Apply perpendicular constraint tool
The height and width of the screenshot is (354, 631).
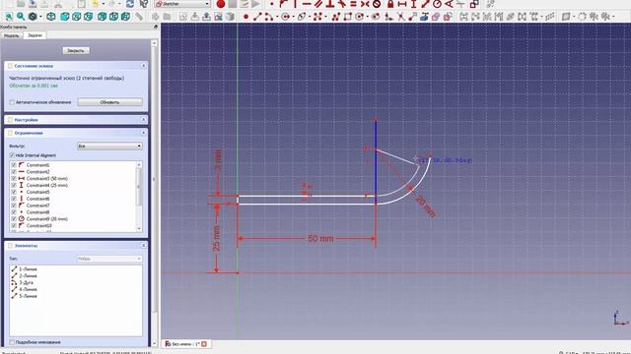pos(330,4)
